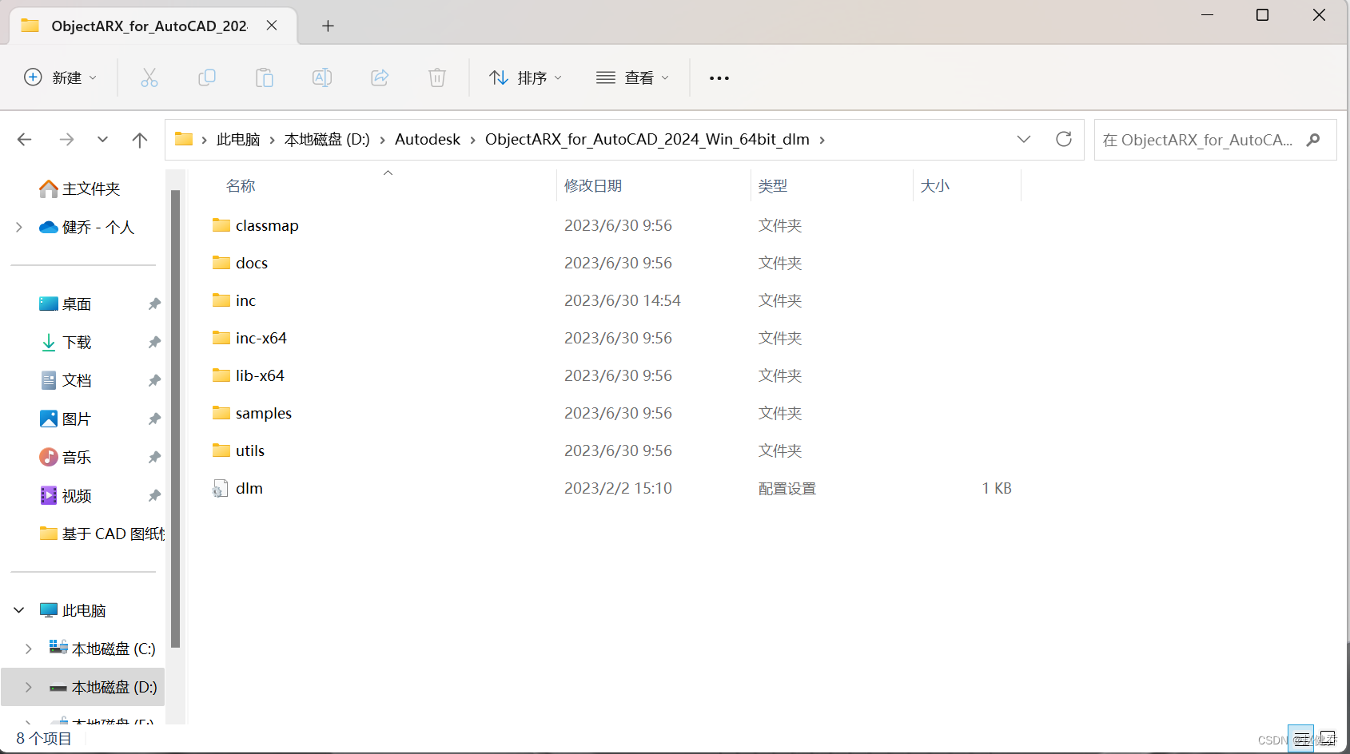Expand the 健乔 - 个人 OneDrive node

pos(19,227)
